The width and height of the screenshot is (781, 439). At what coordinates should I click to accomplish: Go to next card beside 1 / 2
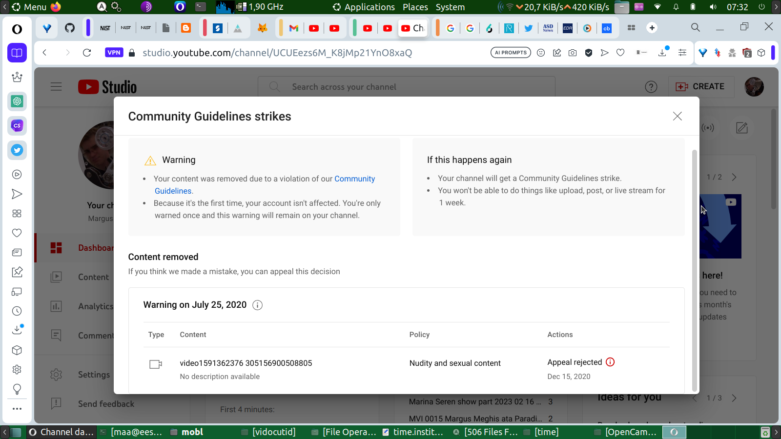734,177
